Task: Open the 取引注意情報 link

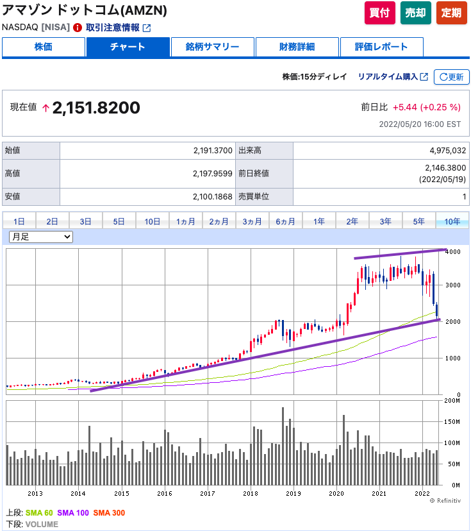Action: [x=113, y=28]
